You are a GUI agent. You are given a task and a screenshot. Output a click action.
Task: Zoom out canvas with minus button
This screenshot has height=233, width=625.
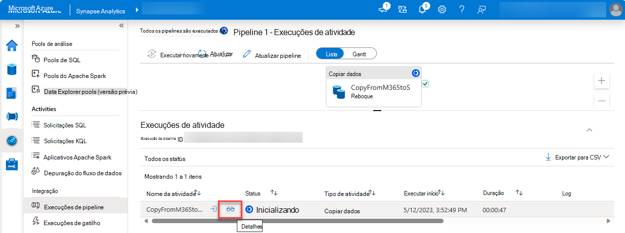click(x=601, y=101)
